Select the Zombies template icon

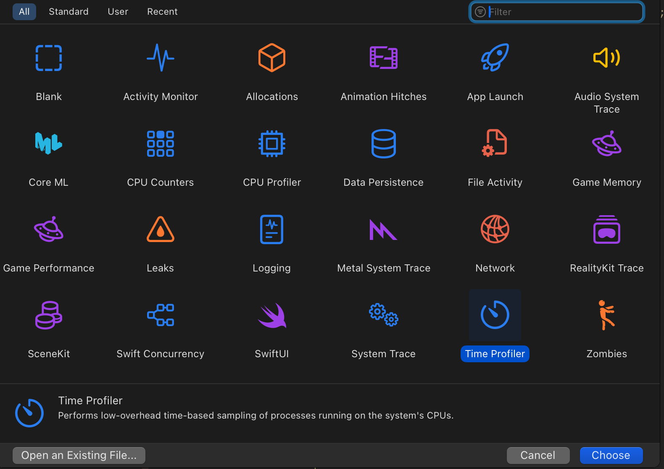tap(606, 315)
